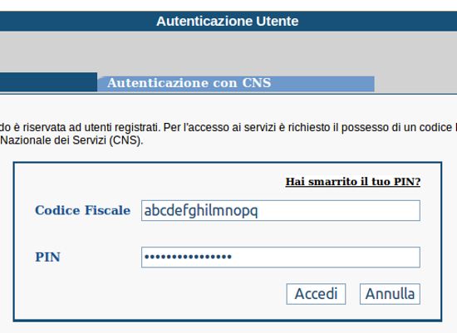Cancel login with the Annulla button
This screenshot has width=457, height=333.
[x=390, y=294]
